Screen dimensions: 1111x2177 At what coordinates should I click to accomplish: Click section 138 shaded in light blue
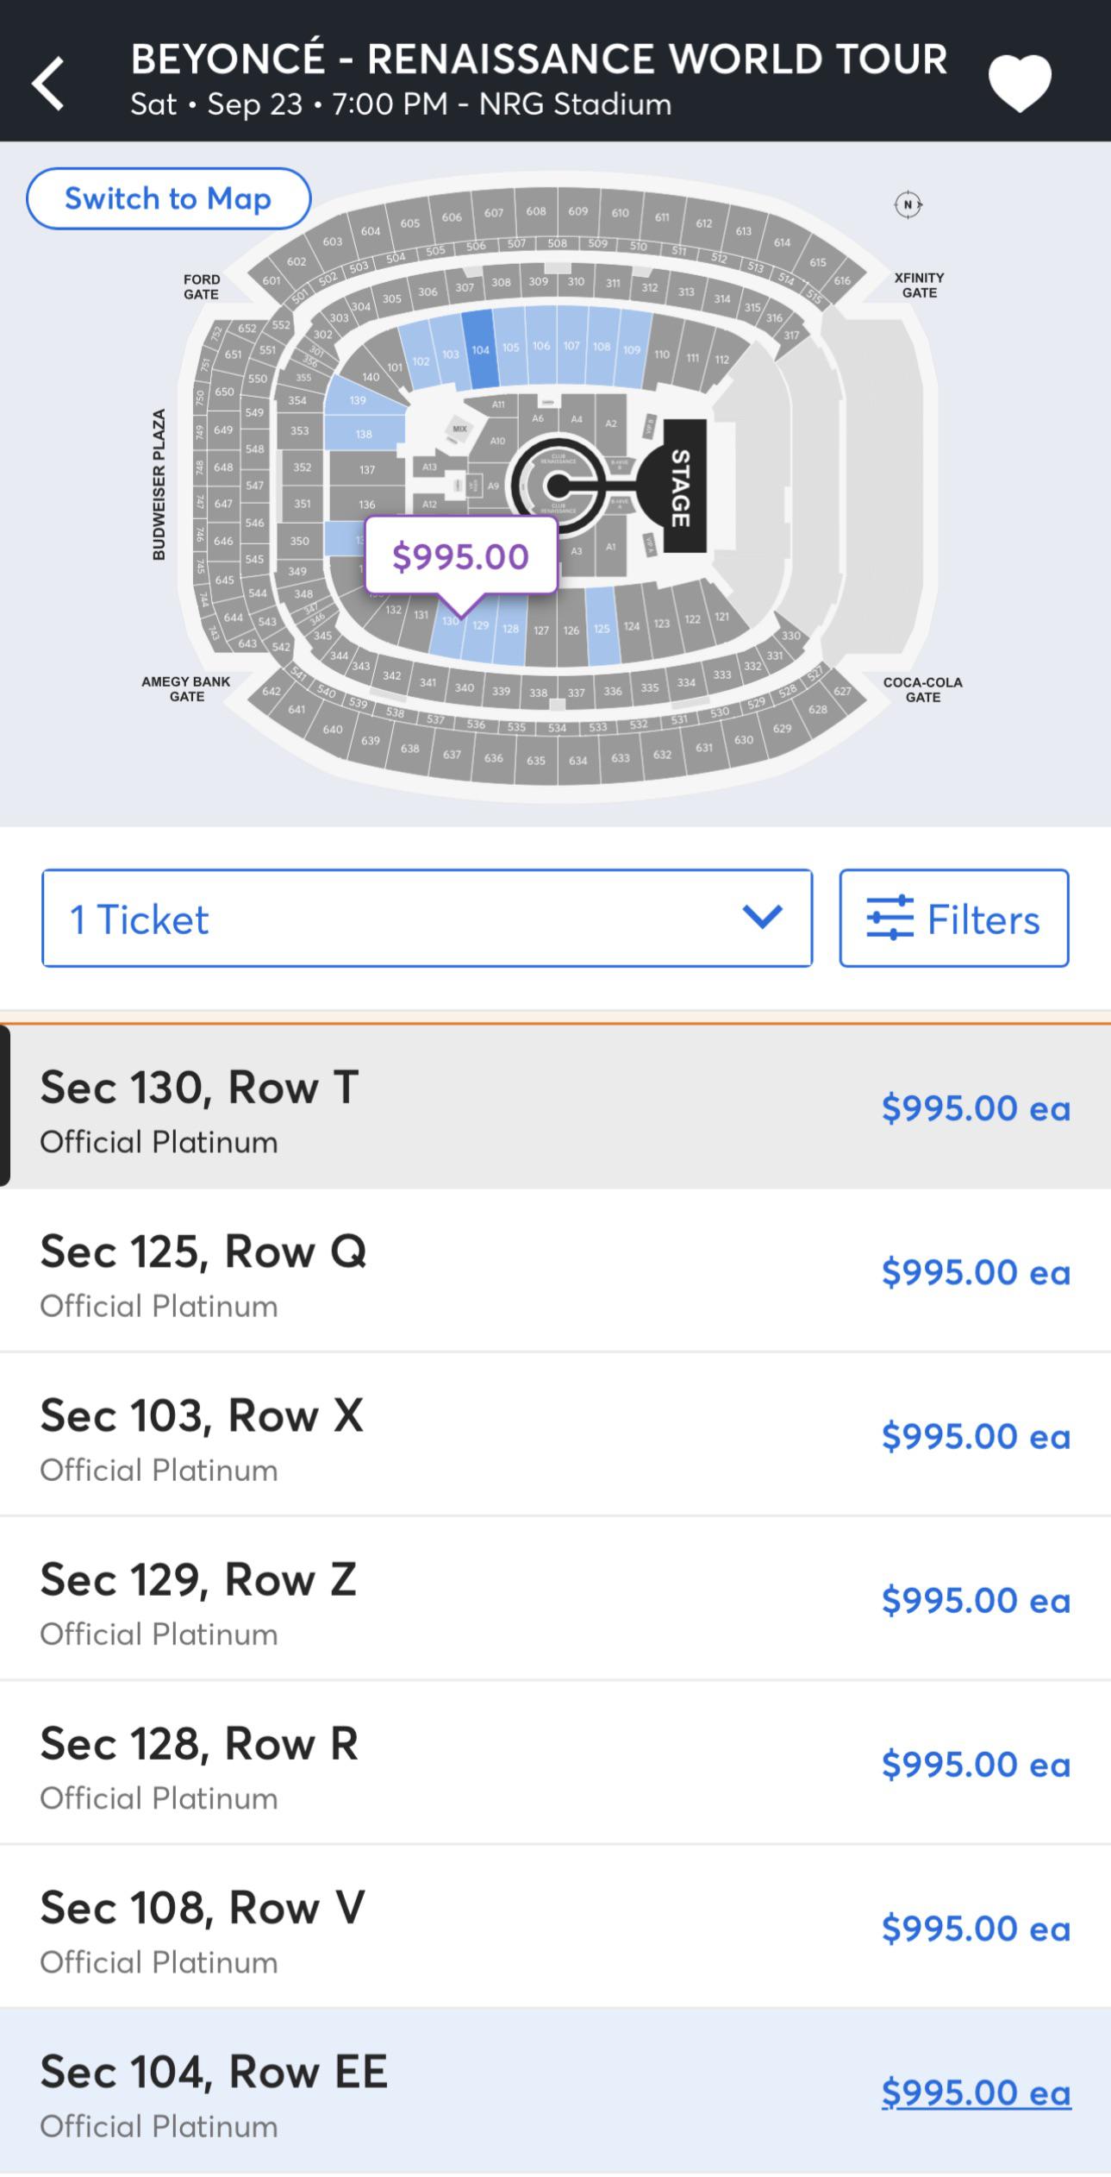click(x=365, y=433)
